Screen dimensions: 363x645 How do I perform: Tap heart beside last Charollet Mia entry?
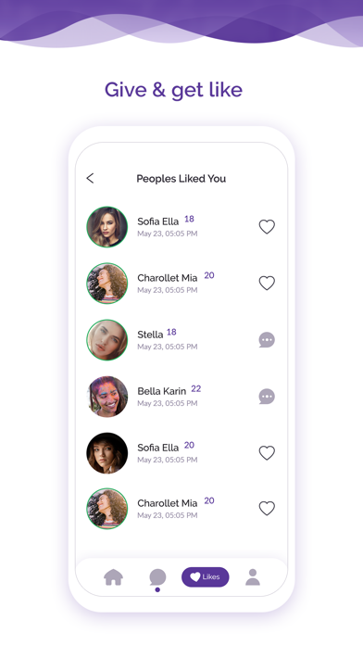tap(267, 509)
